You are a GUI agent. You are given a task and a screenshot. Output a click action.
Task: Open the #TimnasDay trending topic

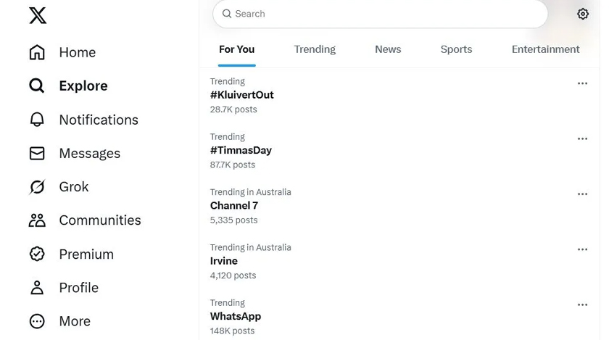tap(241, 150)
